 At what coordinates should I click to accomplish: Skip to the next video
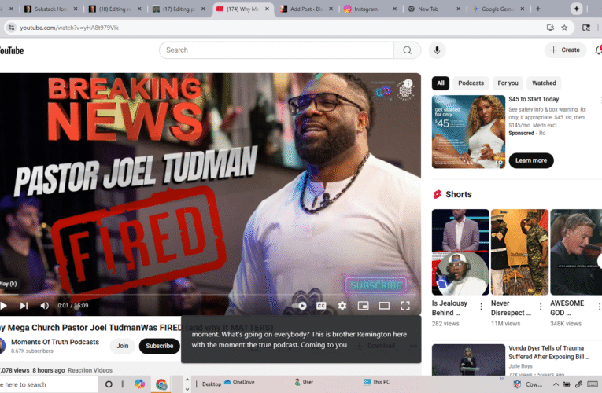click(24, 306)
